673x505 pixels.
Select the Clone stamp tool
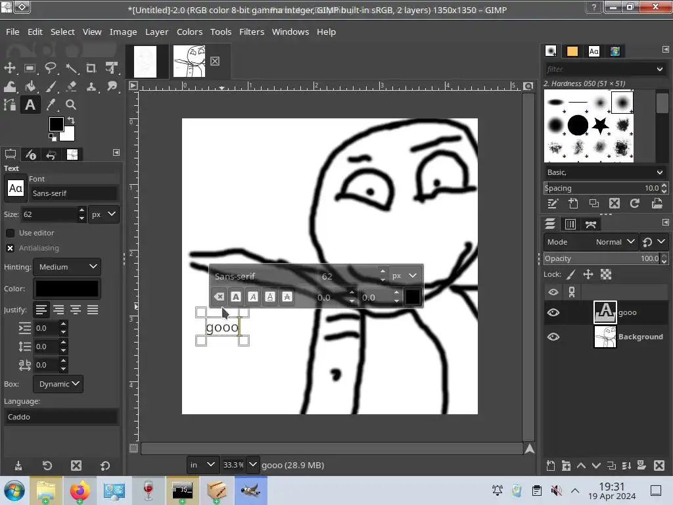[x=91, y=86]
